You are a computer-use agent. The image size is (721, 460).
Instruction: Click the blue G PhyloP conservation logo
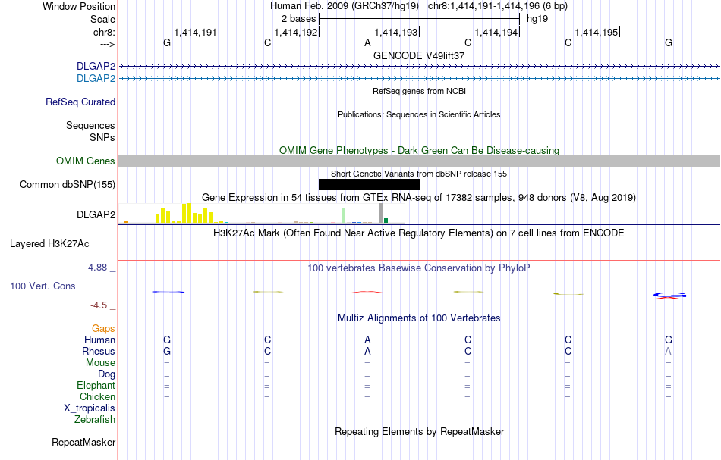point(669,295)
